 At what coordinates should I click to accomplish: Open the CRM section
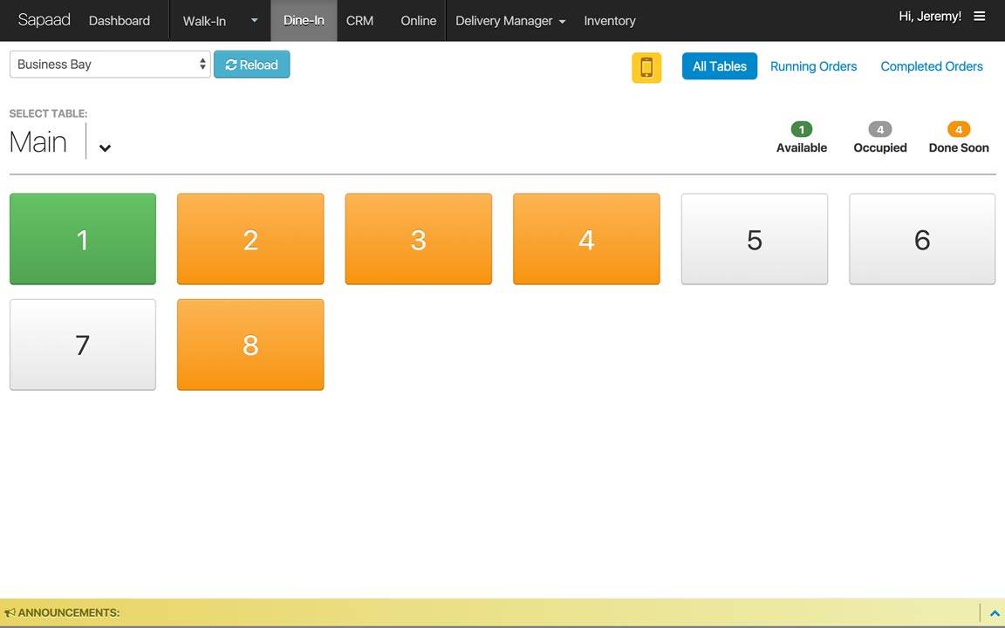pos(359,21)
